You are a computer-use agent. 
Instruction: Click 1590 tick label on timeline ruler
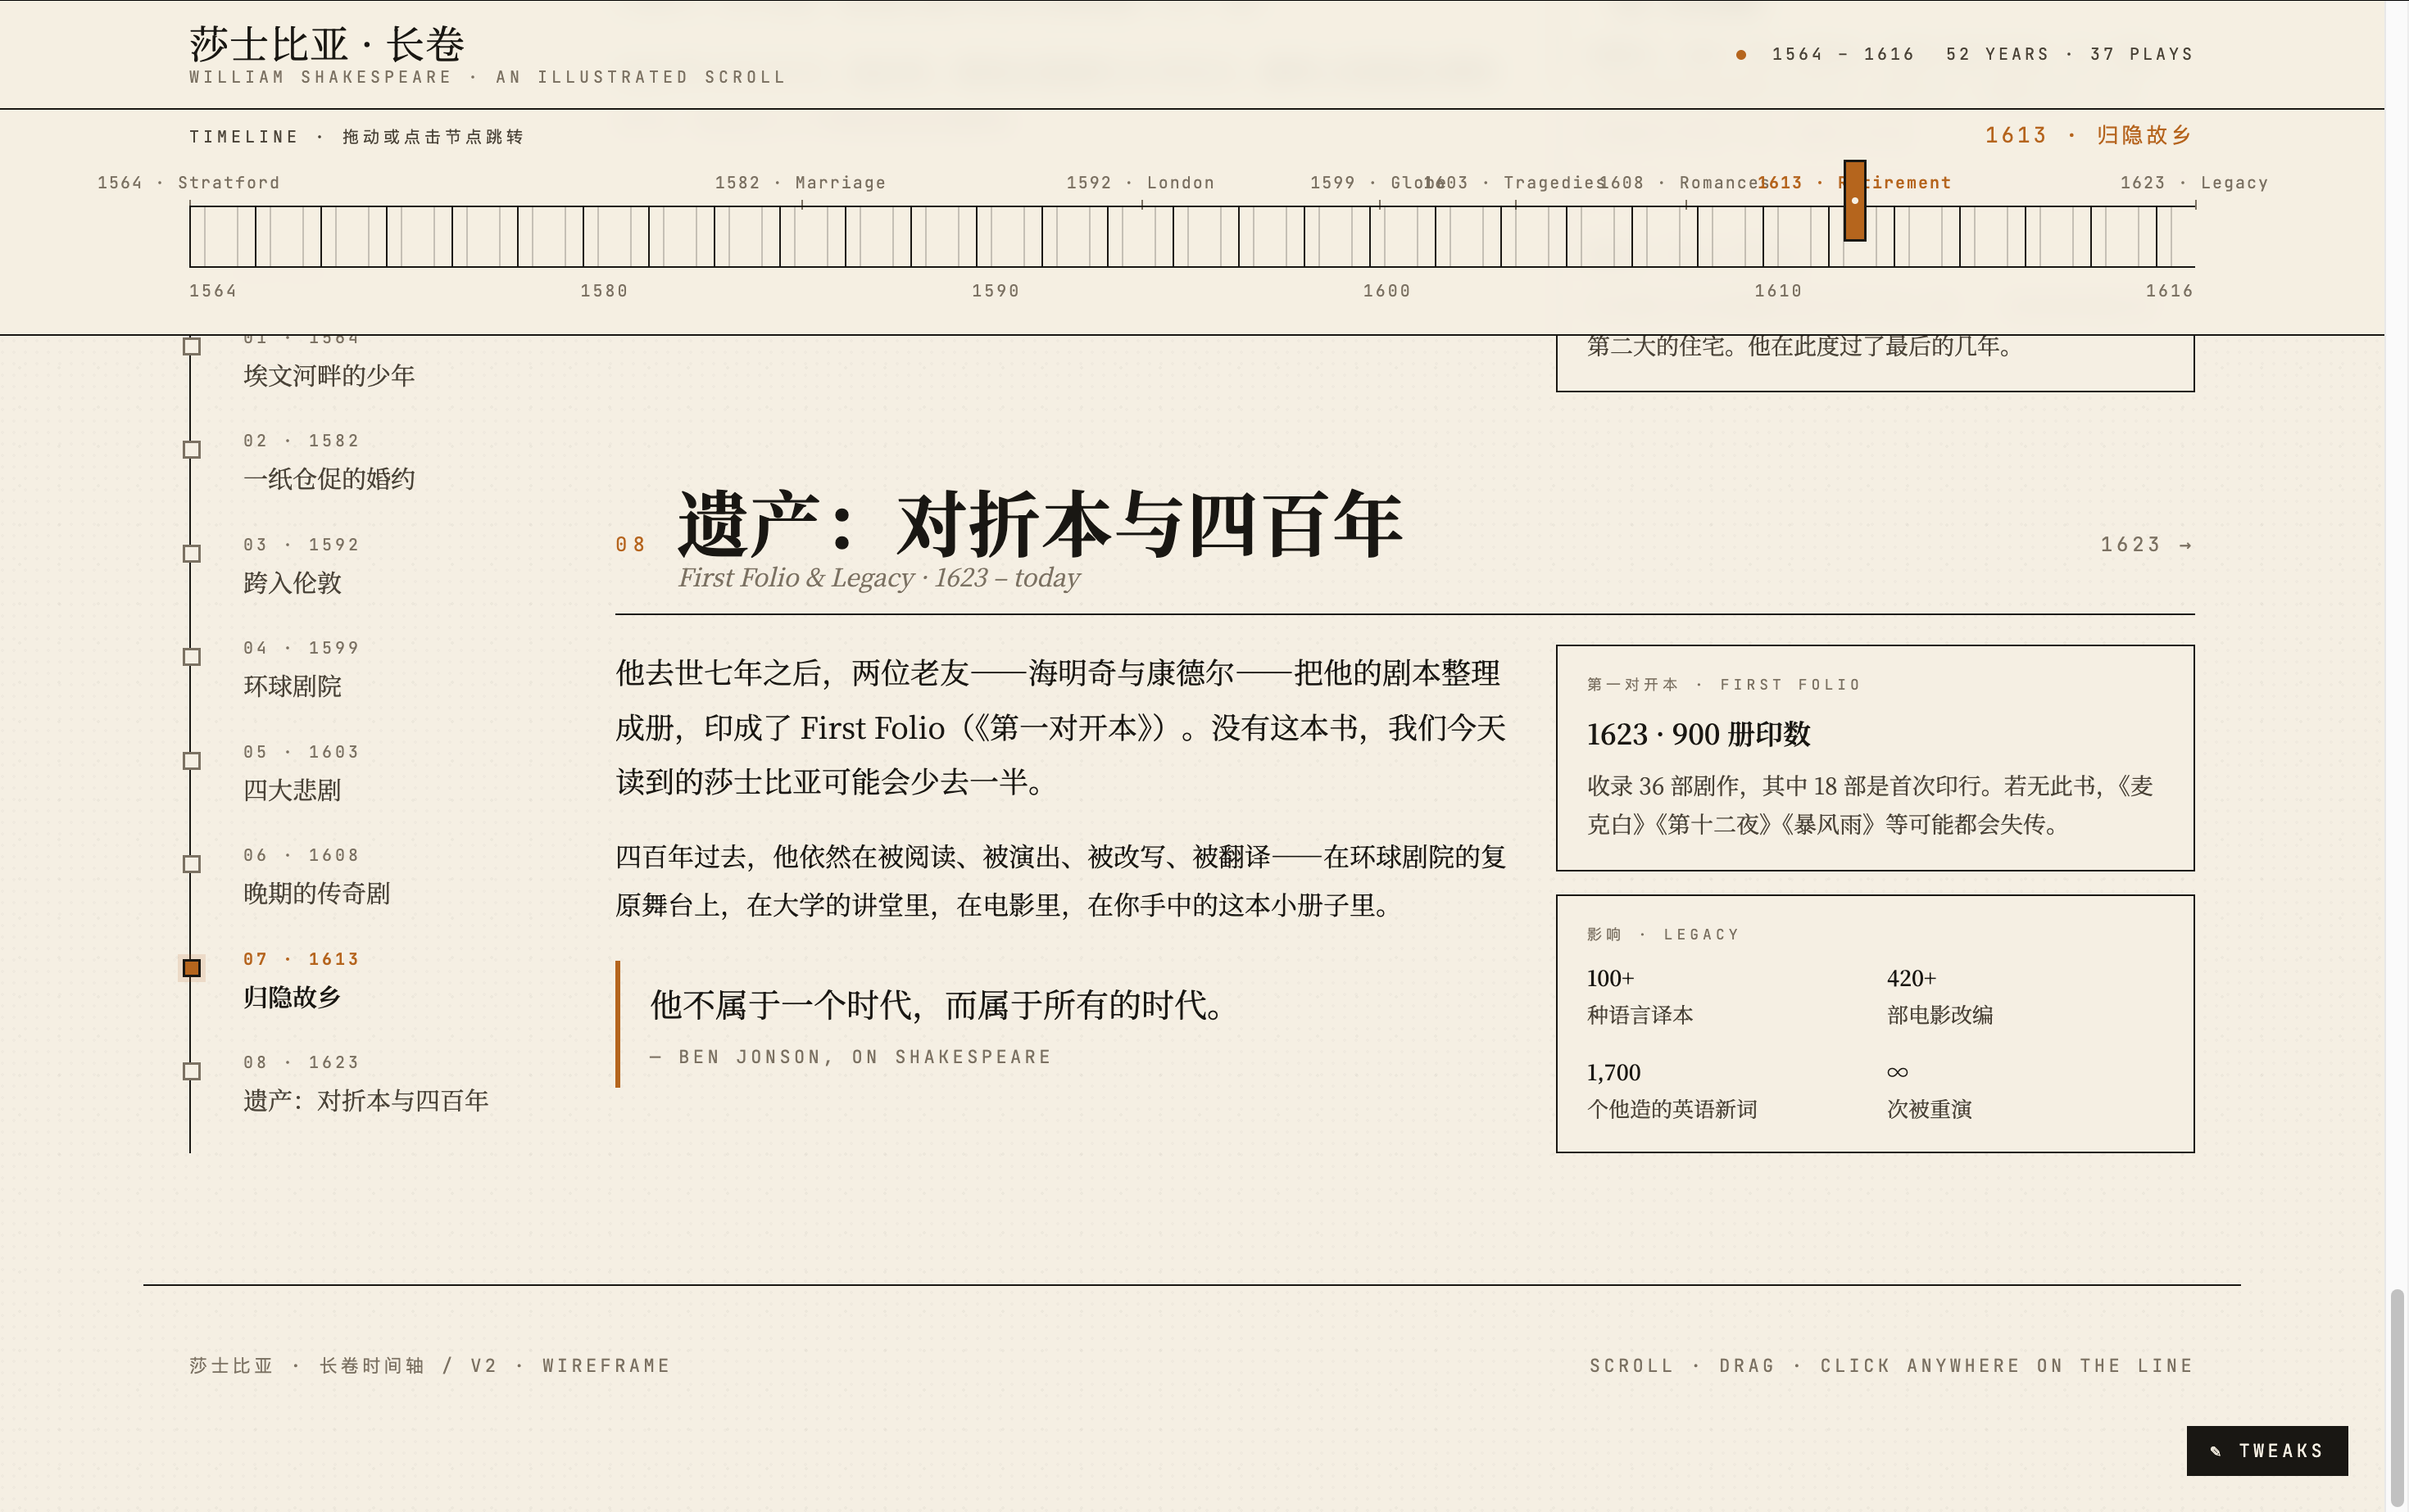[x=996, y=290]
